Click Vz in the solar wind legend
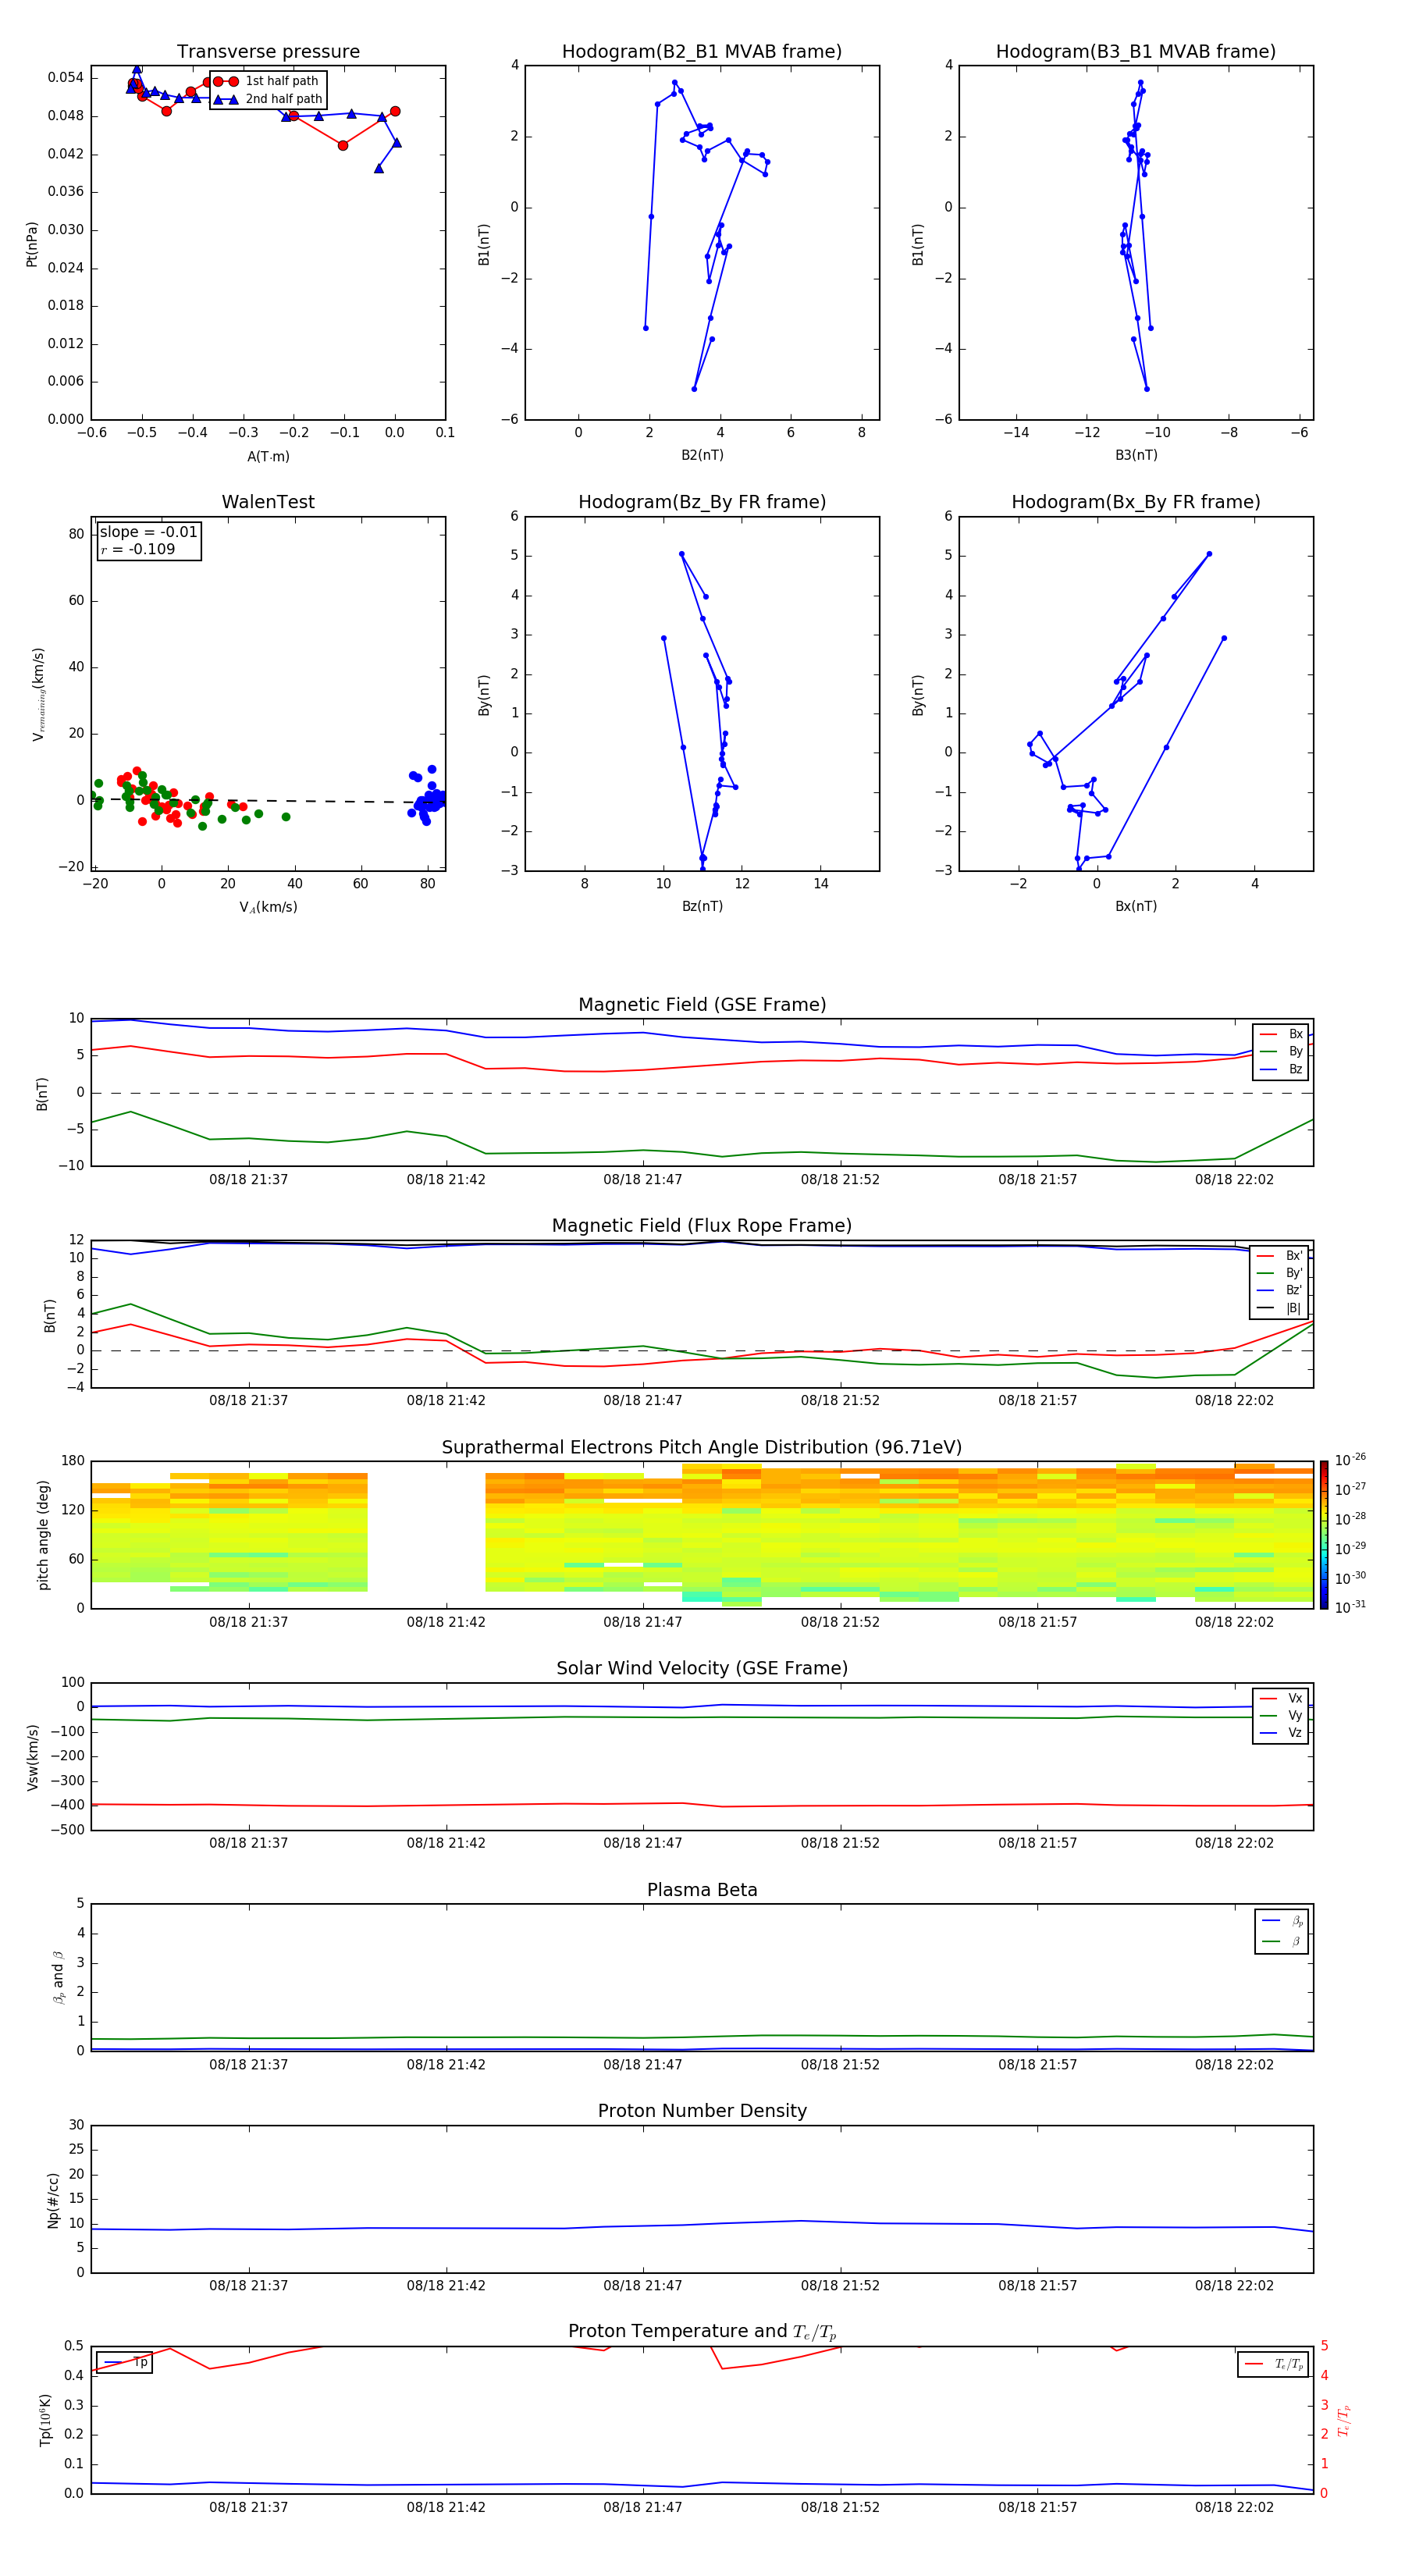1405x2576 pixels. pyautogui.click(x=1281, y=1732)
